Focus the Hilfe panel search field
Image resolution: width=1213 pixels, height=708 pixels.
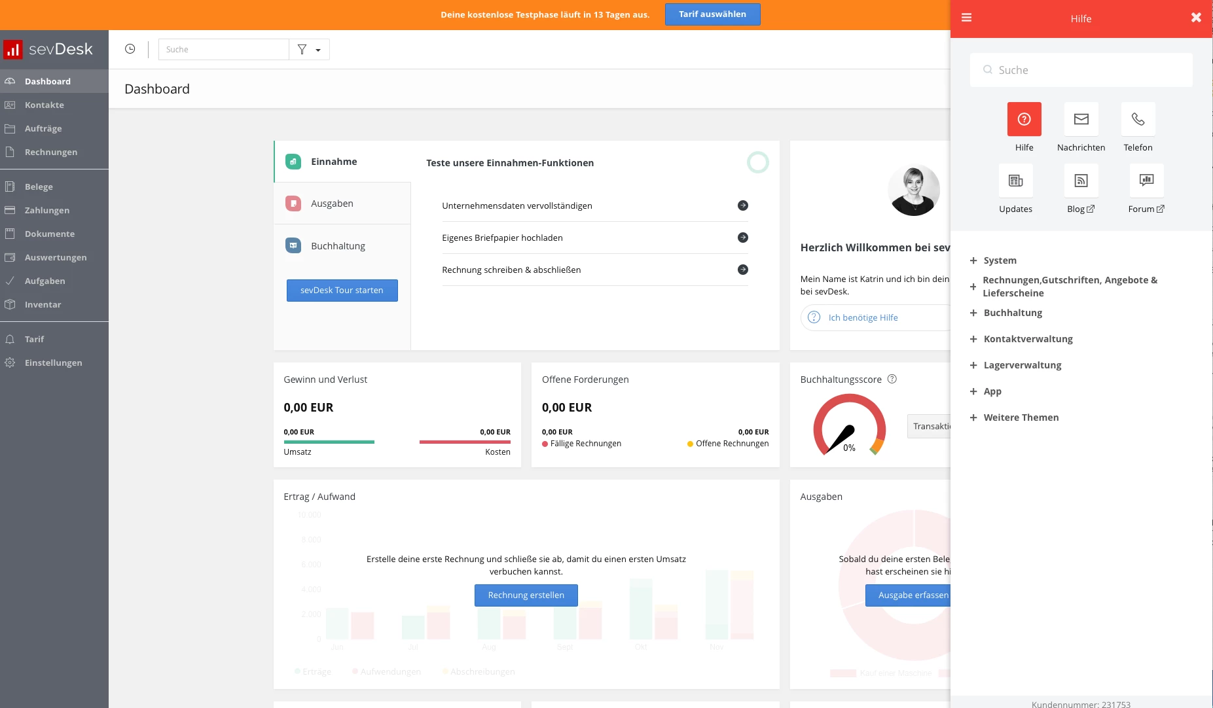(1081, 70)
